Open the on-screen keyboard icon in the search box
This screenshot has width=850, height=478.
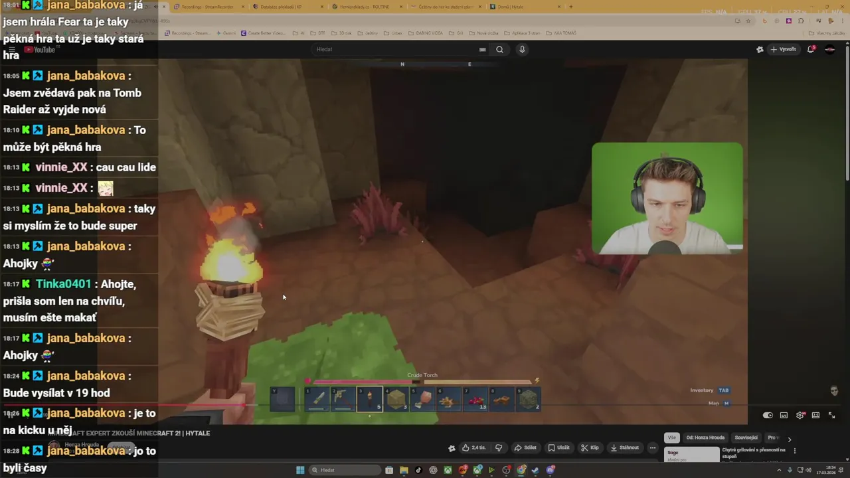pyautogui.click(x=483, y=49)
